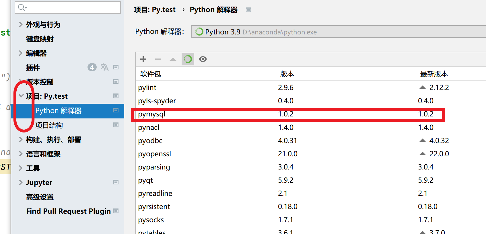The width and height of the screenshot is (486, 234).
Task: Select the pylint package row
Action: pos(311,87)
